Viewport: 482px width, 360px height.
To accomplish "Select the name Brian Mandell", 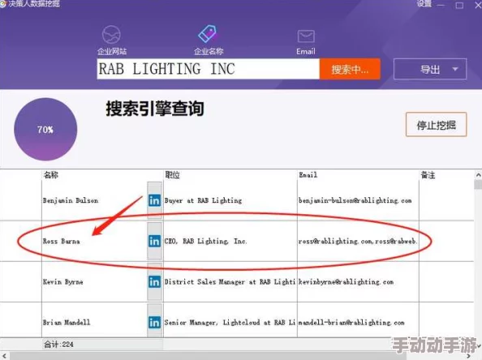I will tap(67, 323).
